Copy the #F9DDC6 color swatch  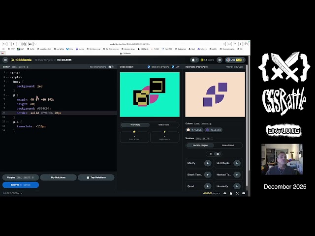pos(194,130)
